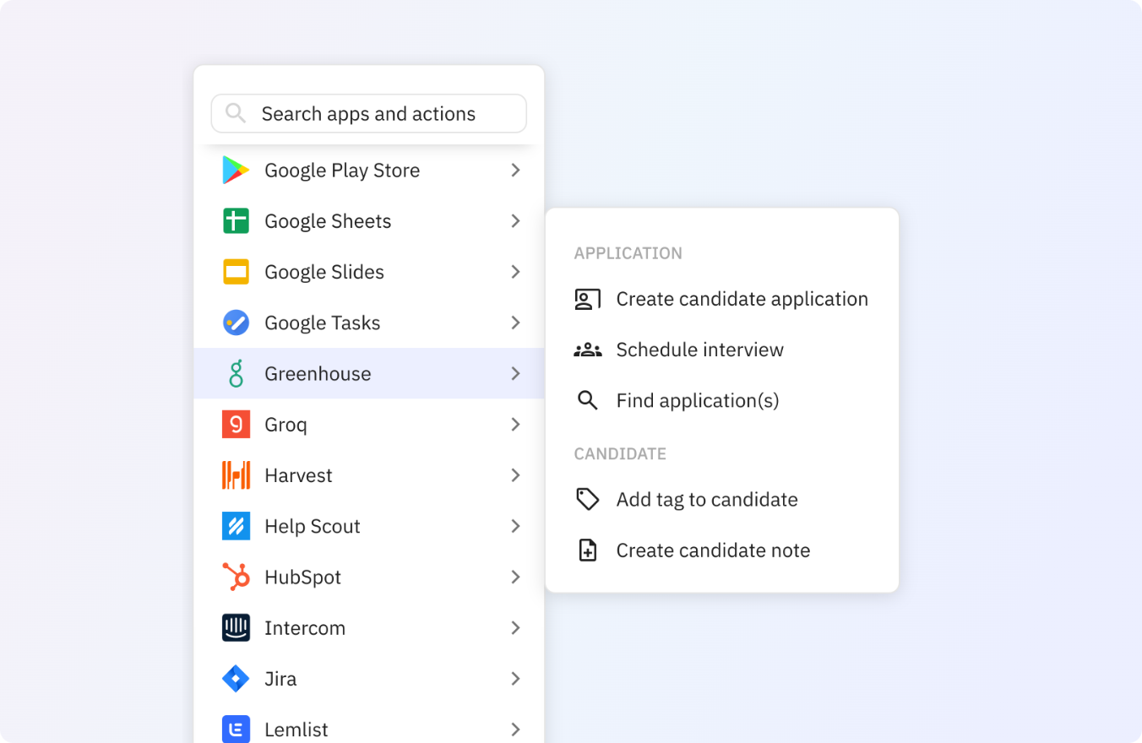Click the Help Scout icon

(x=236, y=526)
